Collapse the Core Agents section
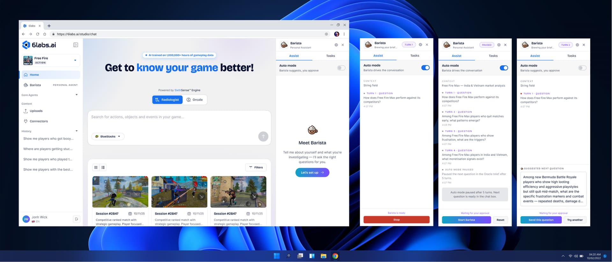The width and height of the screenshot is (612, 262). 76,95
